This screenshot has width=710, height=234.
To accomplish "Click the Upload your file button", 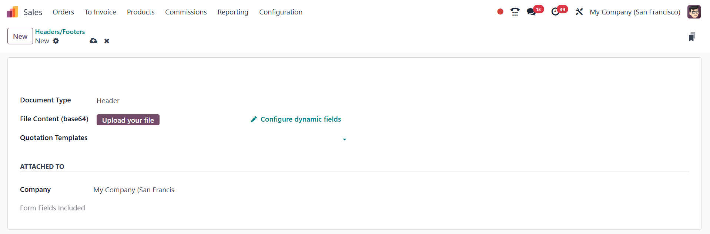I will point(128,120).
